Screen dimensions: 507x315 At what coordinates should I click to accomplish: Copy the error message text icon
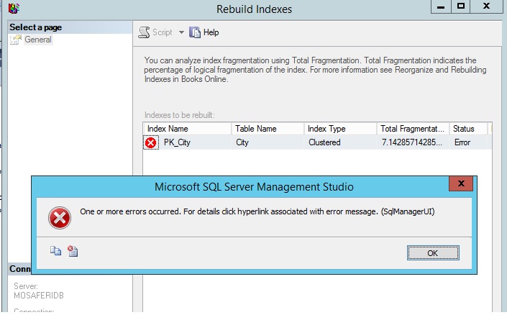55,251
